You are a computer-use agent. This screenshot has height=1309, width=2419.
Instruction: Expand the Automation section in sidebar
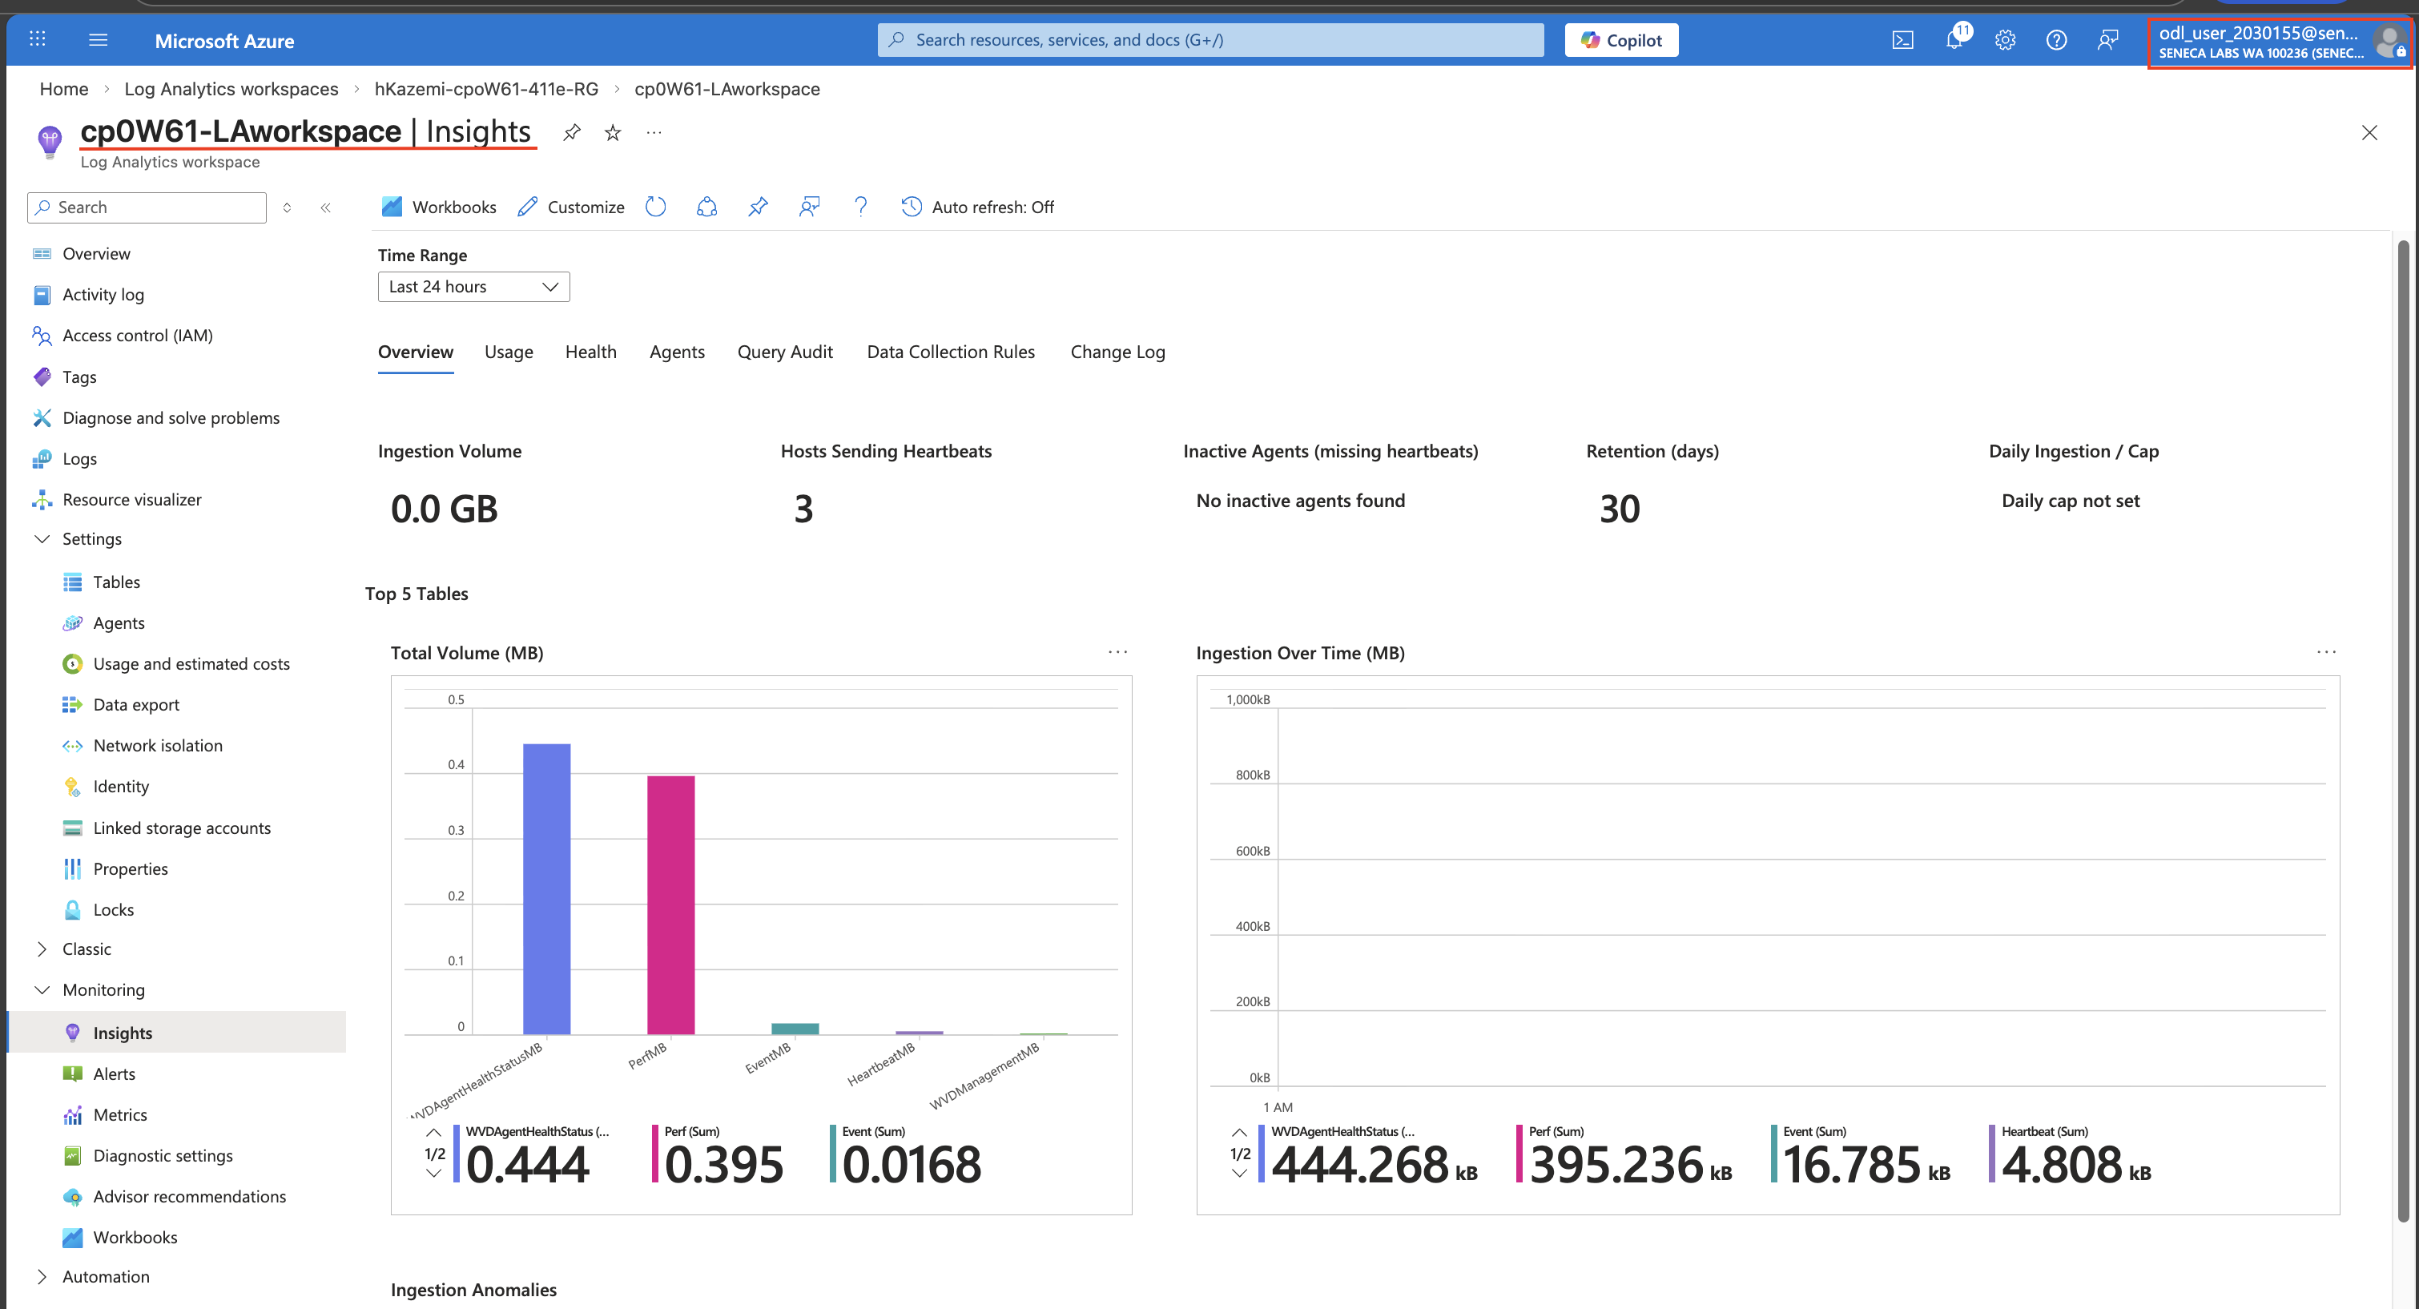(42, 1276)
